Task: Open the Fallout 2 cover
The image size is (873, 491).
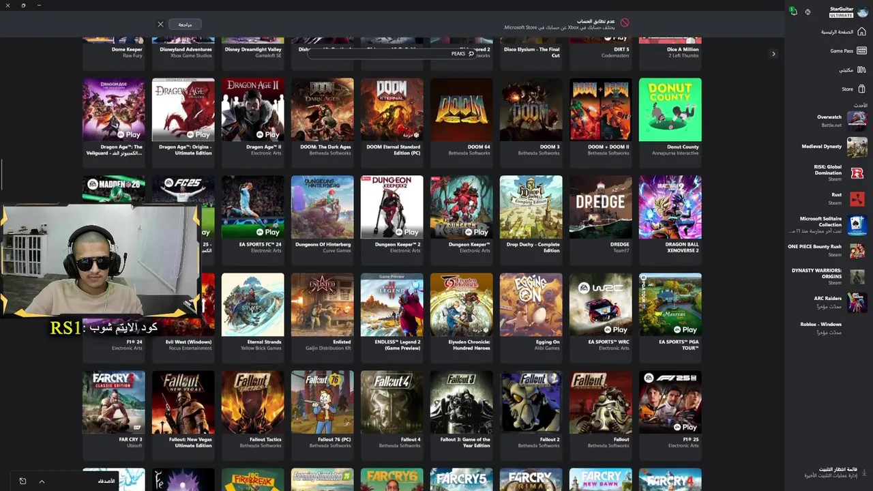Action: pos(531,402)
